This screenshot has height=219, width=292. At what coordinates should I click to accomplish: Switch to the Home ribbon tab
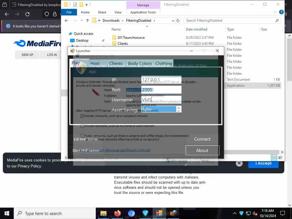[85, 12]
